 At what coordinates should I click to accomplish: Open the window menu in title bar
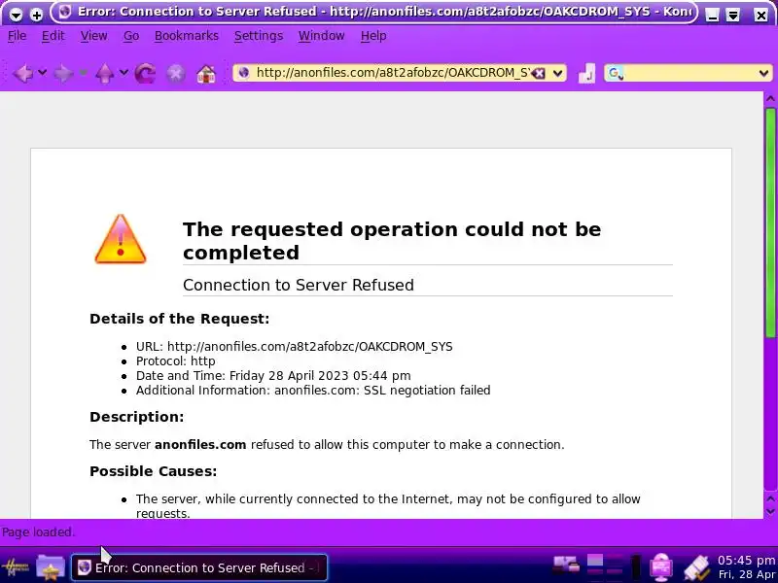(16, 15)
